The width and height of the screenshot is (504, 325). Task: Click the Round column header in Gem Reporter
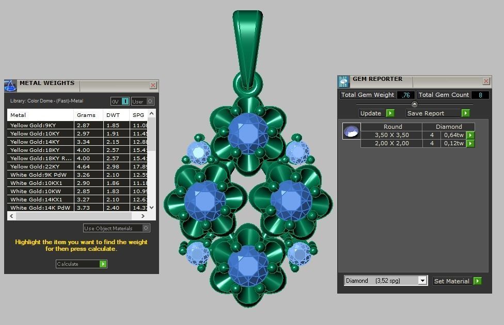(392, 127)
